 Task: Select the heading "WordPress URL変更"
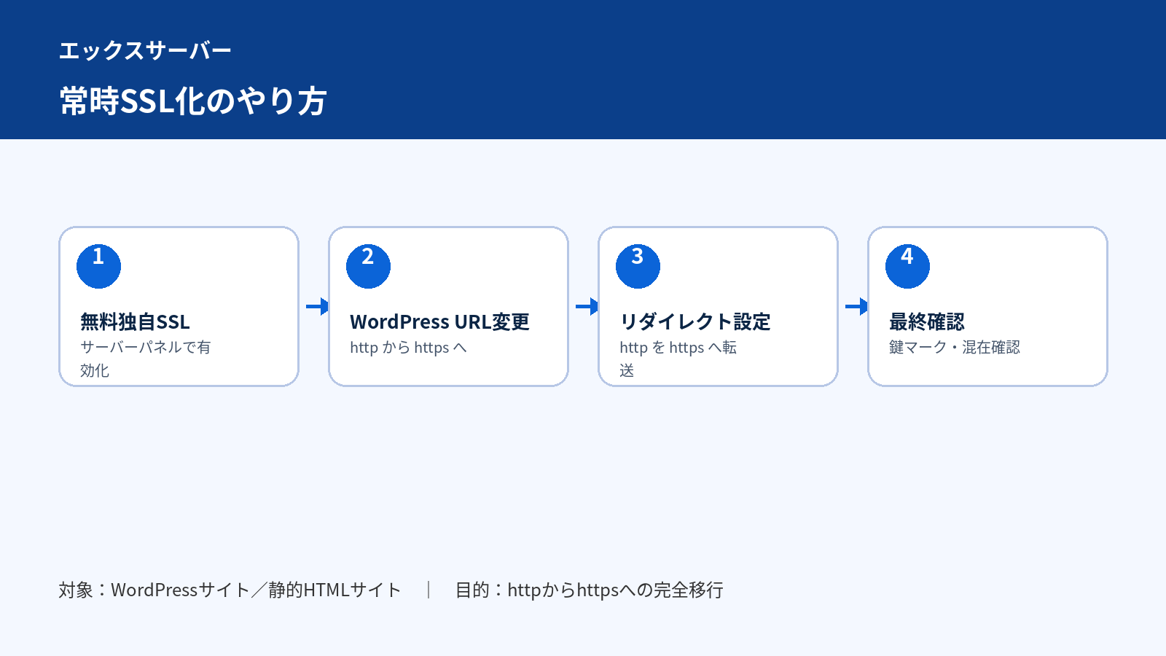439,321
